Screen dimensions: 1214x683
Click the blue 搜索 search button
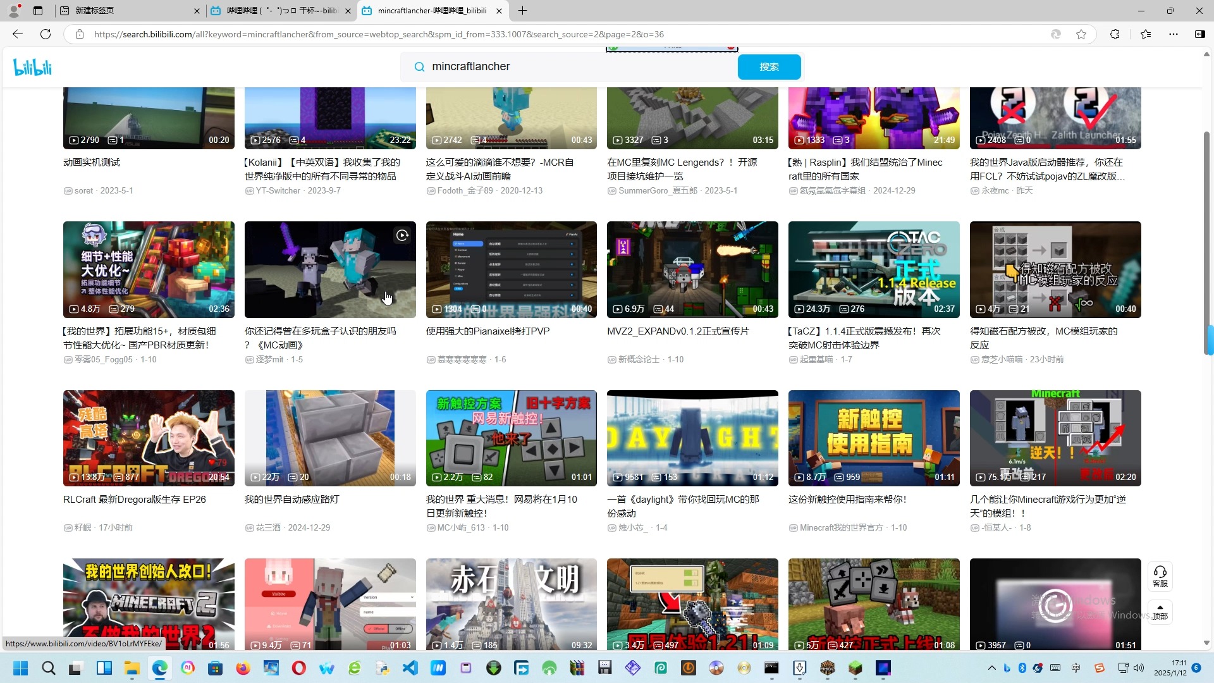pos(769,67)
